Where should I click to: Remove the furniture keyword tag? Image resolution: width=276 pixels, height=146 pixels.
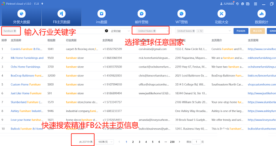[x=15, y=31]
